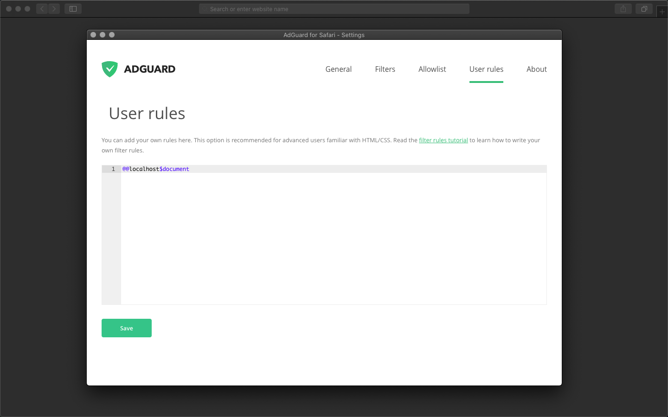
Task: Go forward using the forward arrow
Action: tap(53, 8)
